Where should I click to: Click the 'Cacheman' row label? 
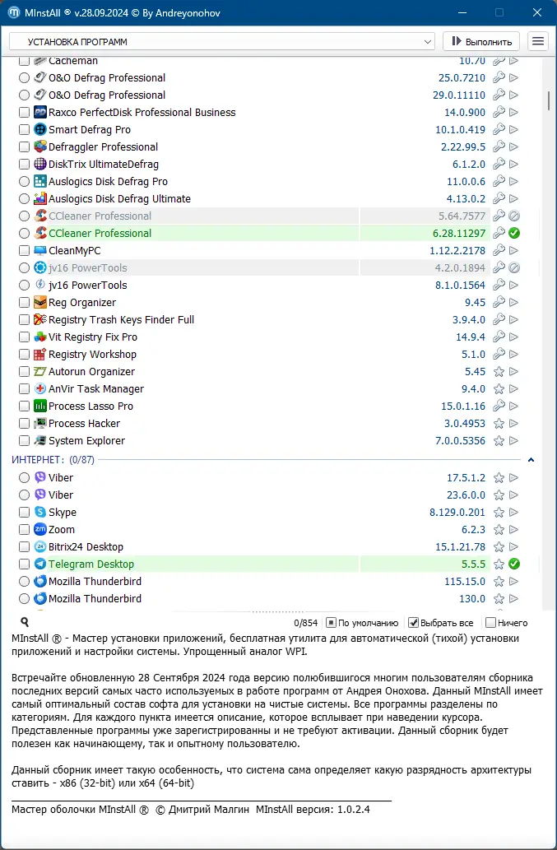(x=73, y=61)
